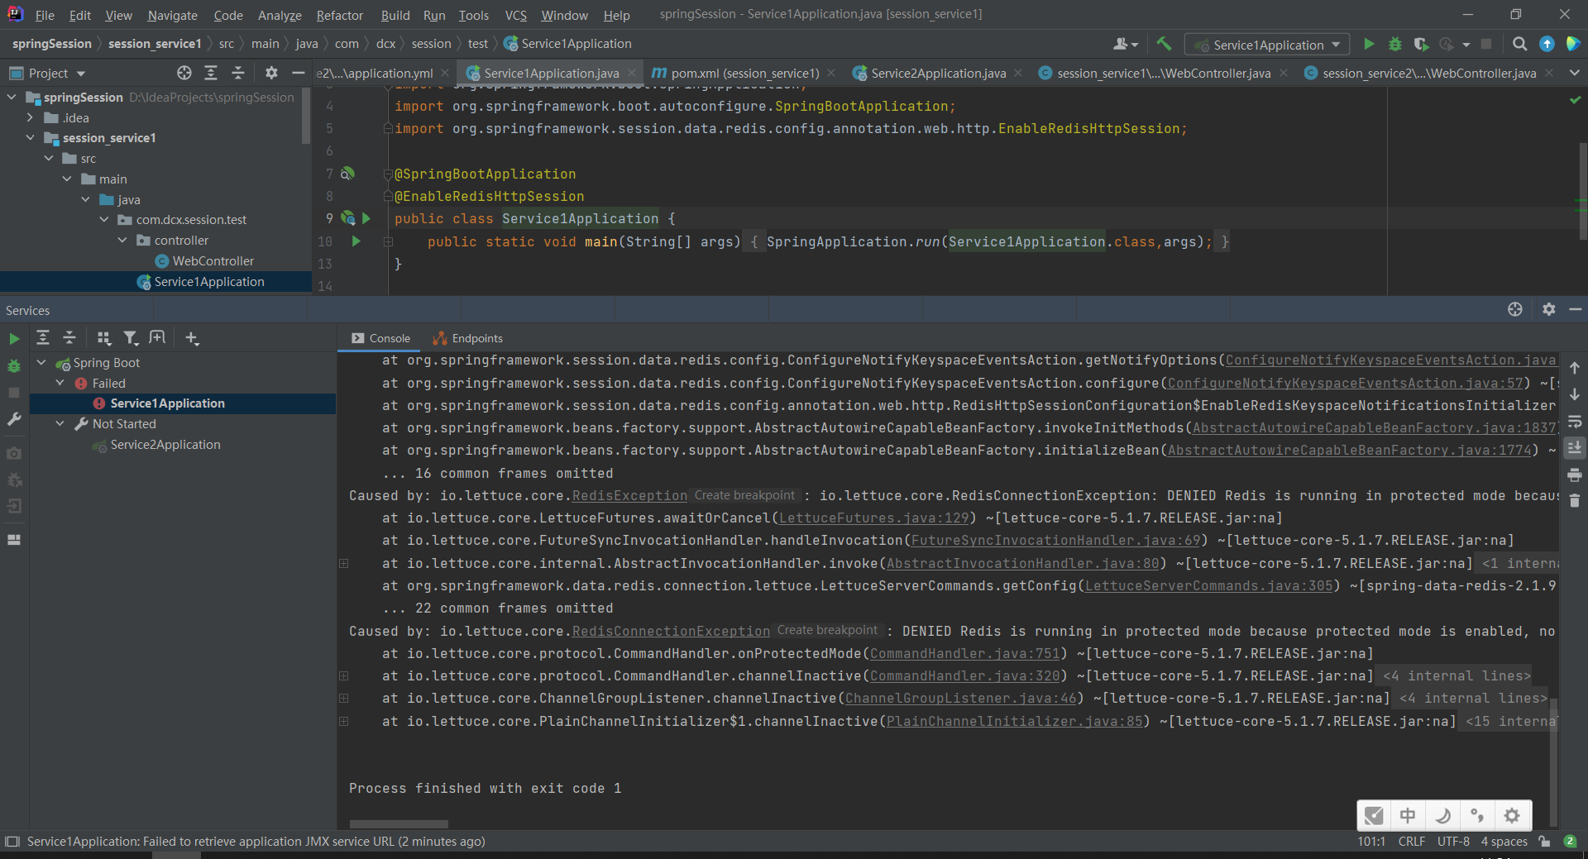1588x859 pixels.
Task: Click run gutter icon at line 9
Action: point(366,218)
